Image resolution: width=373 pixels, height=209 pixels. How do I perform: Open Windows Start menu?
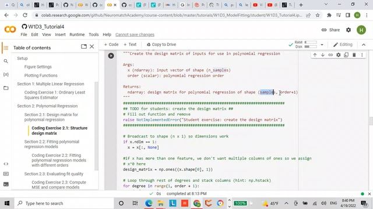pyautogui.click(x=7, y=203)
